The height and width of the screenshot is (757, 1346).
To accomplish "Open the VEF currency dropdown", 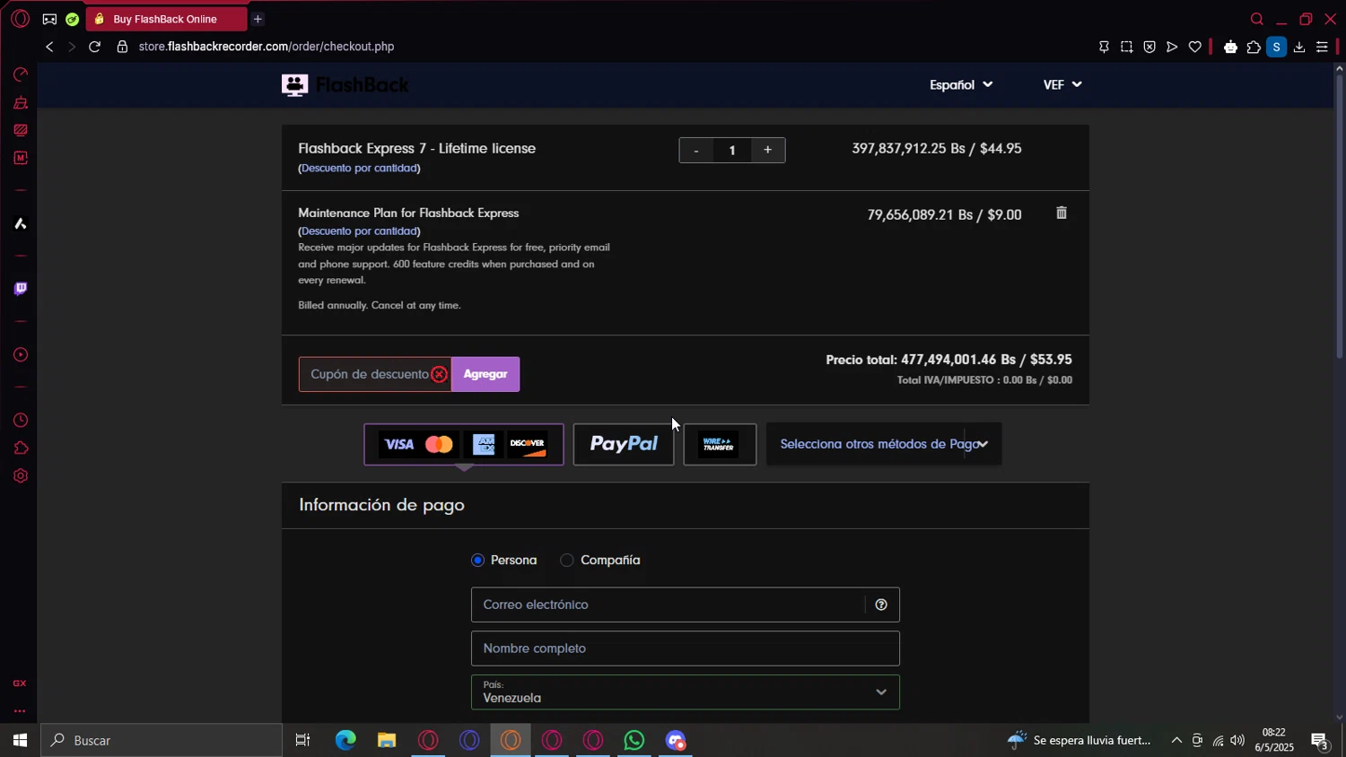I will (1062, 84).
